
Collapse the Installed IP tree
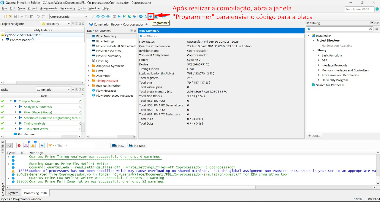(308, 36)
